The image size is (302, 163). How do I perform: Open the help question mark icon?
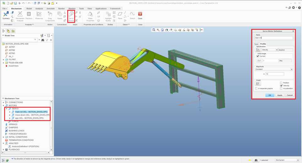tap(299, 8)
